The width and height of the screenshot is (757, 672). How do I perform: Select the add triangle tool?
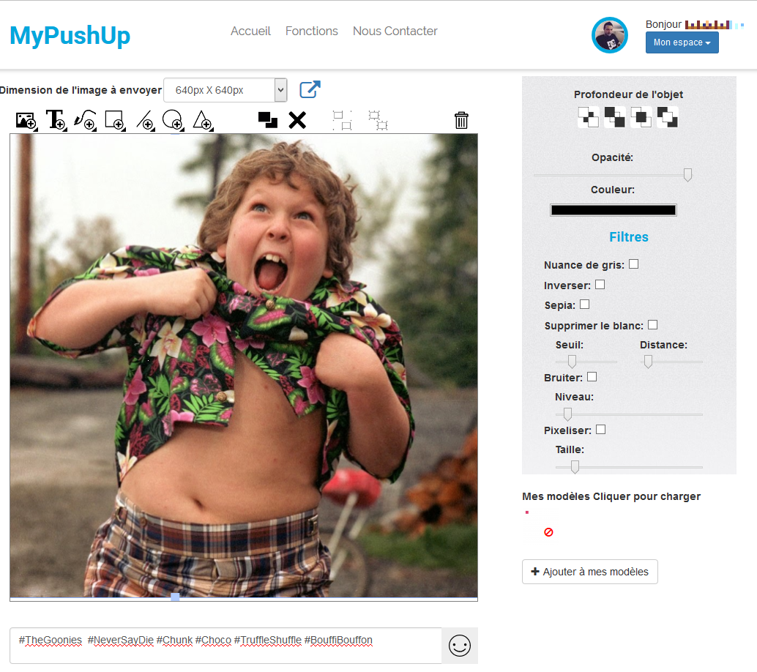tap(202, 121)
